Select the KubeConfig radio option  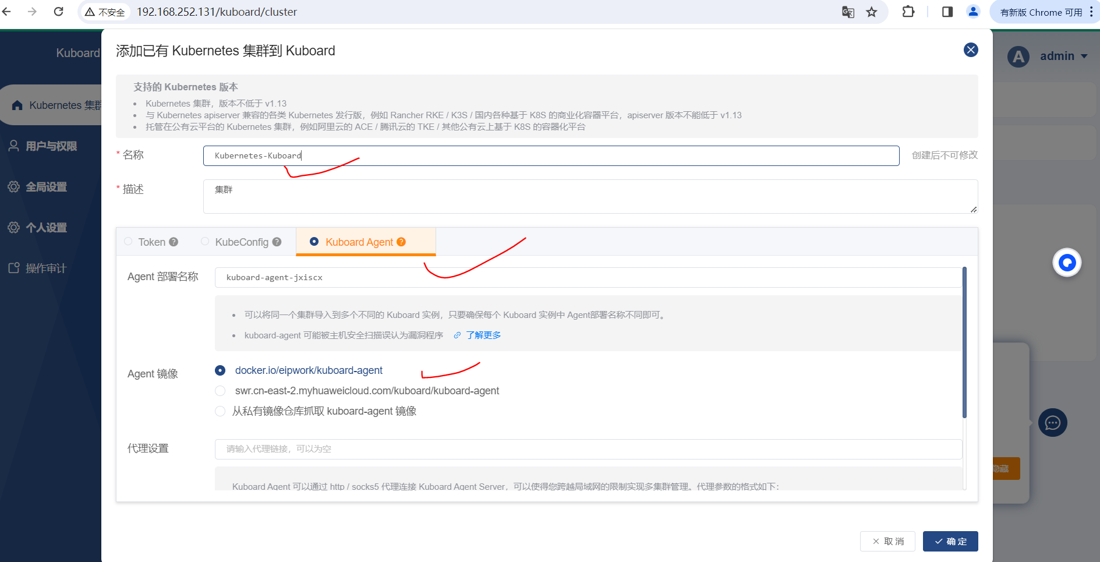click(205, 241)
